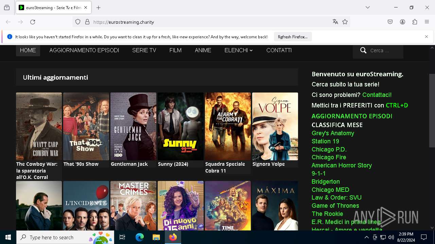Open Grey's Anatomy from the ranking
The width and height of the screenshot is (435, 244).
[333, 133]
